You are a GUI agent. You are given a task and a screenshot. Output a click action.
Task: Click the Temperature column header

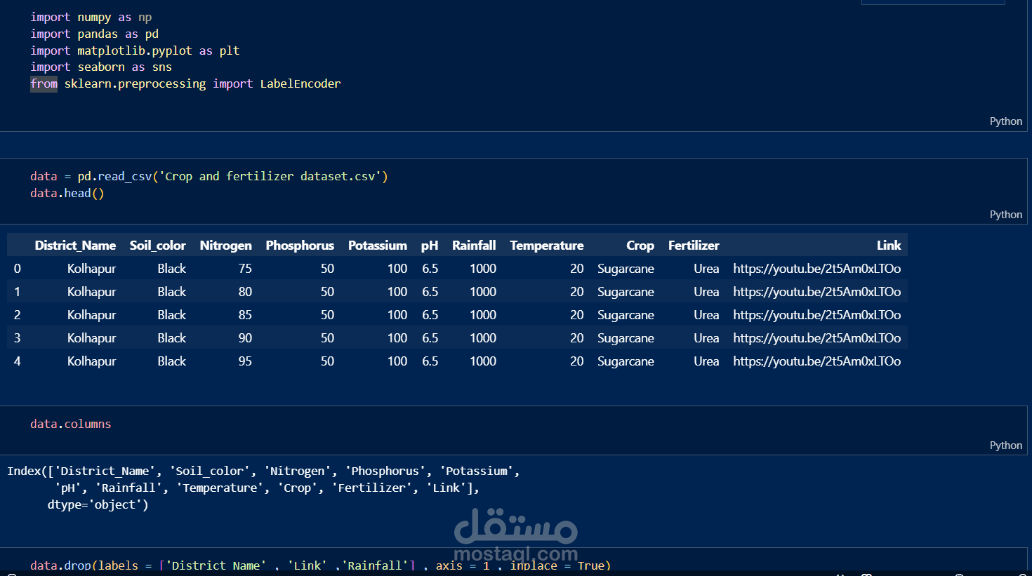(x=547, y=246)
